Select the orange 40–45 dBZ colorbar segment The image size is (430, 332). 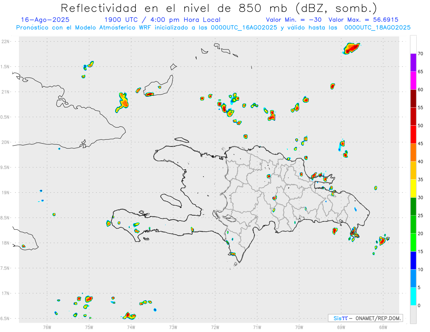pyautogui.click(x=413, y=152)
